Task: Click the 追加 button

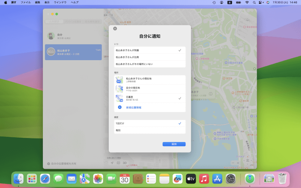Action: tap(174, 144)
